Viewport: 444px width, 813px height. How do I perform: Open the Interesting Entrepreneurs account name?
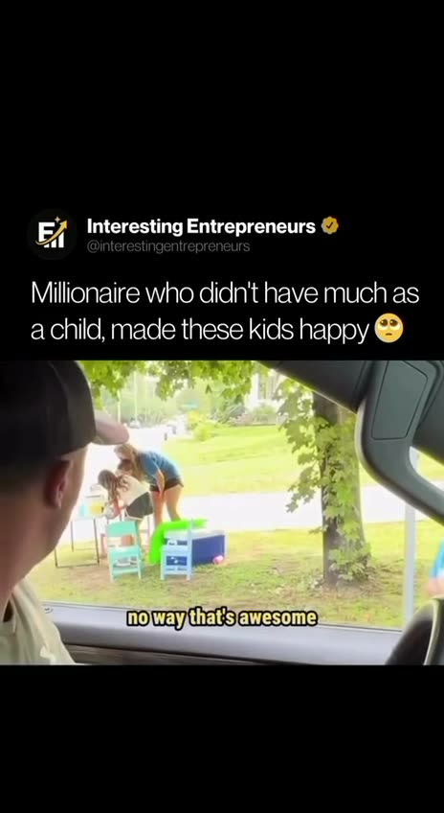(x=201, y=226)
